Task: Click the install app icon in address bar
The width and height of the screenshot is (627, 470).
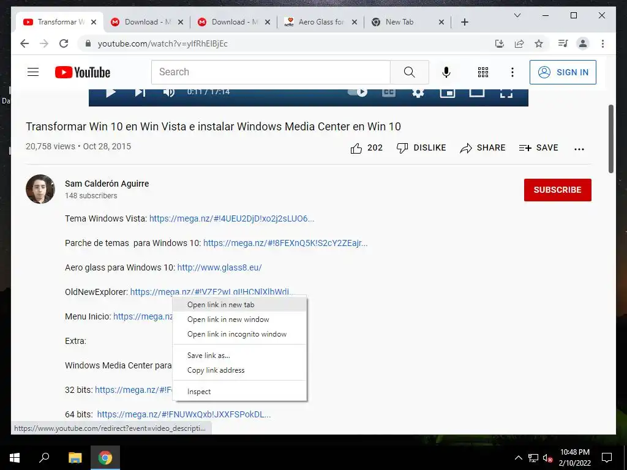Action: pyautogui.click(x=500, y=43)
